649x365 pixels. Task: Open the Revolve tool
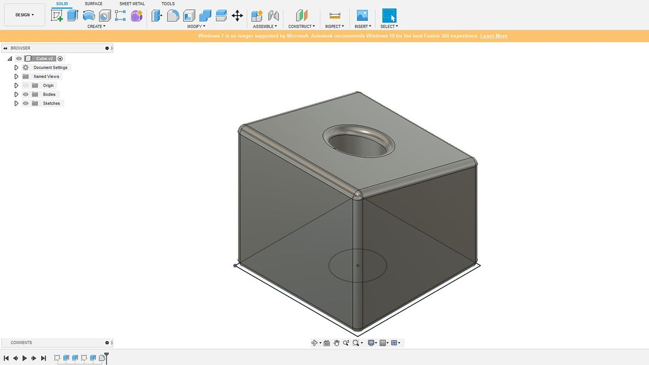click(x=89, y=15)
